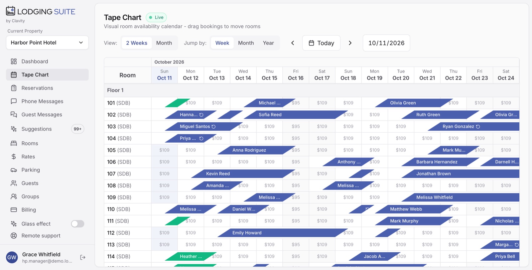Viewport: 532px width, 270px height.
Task: Open the Suggestions 99+ badge
Action: coord(77,129)
